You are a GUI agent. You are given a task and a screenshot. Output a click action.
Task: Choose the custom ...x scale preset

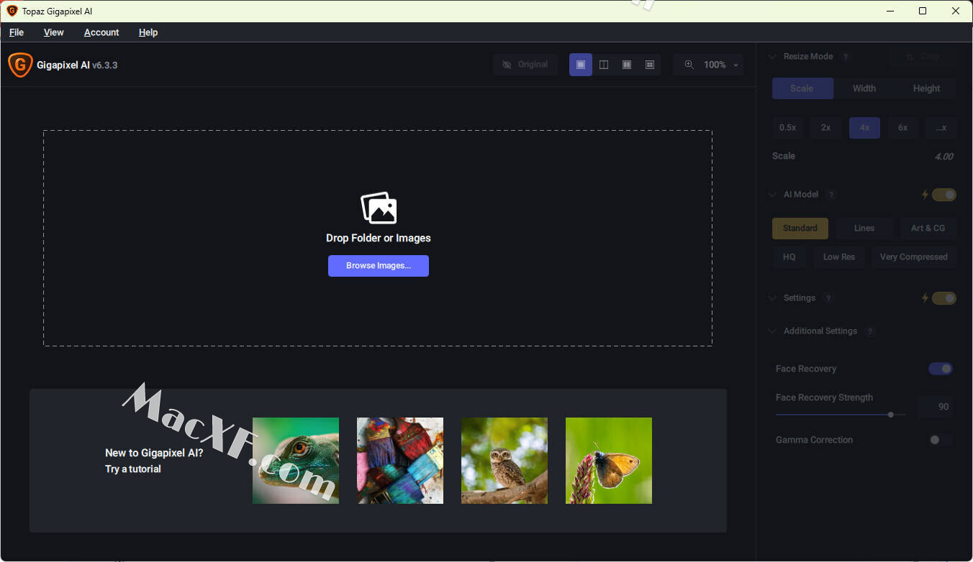click(x=941, y=128)
